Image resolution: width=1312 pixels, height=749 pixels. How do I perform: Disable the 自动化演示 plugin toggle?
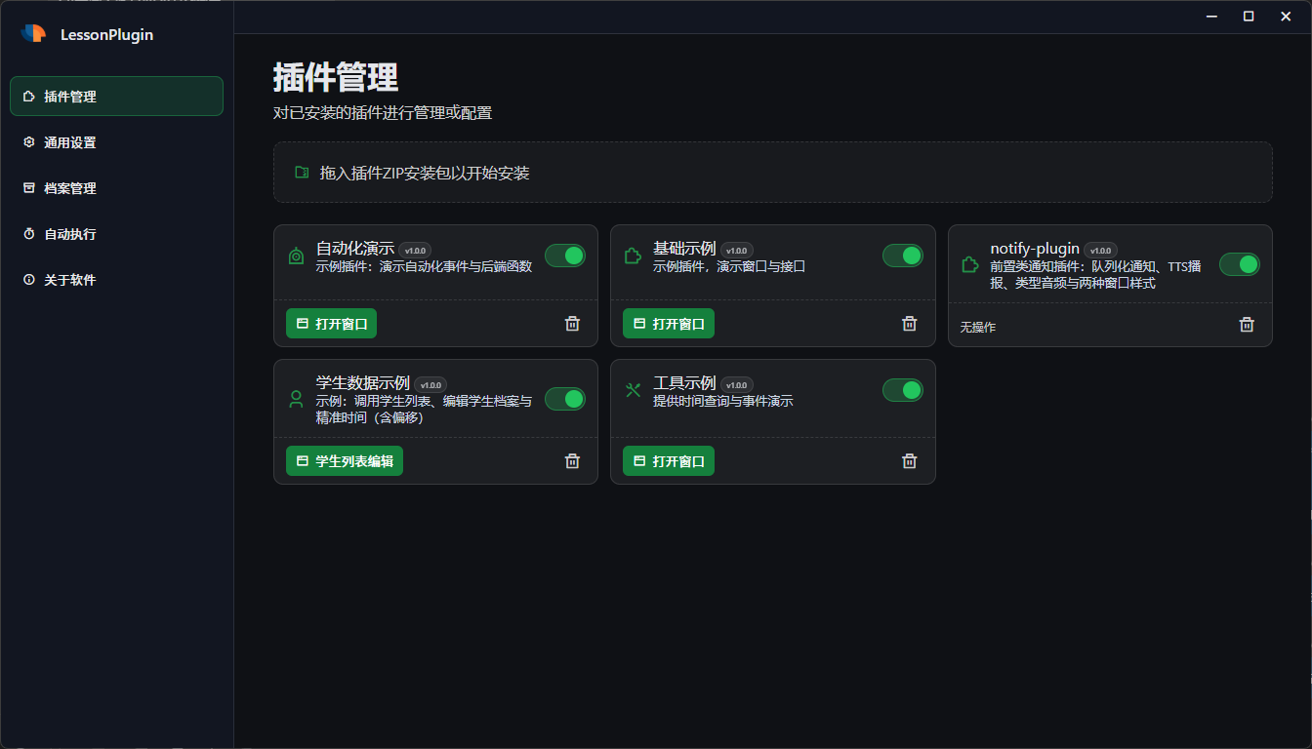(x=565, y=256)
